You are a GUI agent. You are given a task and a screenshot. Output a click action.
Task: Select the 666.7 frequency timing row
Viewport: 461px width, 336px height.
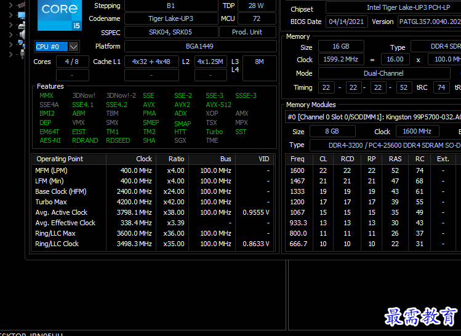pos(374,244)
